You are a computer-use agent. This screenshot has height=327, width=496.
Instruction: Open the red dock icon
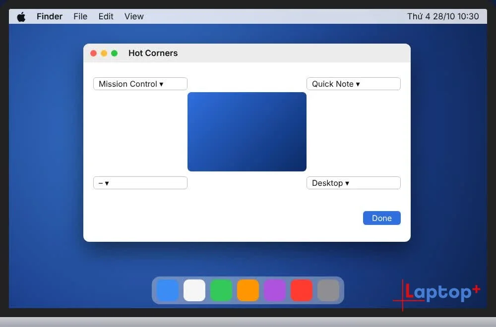[302, 290]
